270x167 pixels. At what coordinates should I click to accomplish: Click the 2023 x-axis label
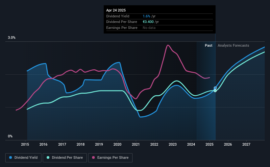(x=173, y=144)
